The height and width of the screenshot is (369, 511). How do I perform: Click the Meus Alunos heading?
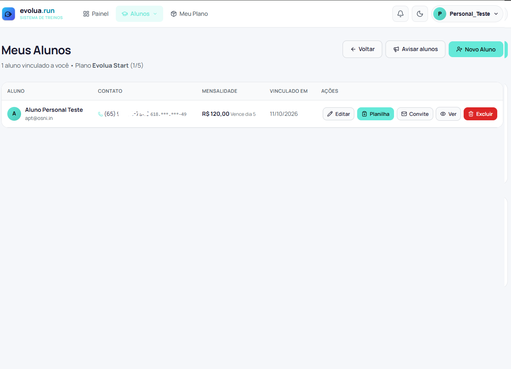[x=36, y=50]
